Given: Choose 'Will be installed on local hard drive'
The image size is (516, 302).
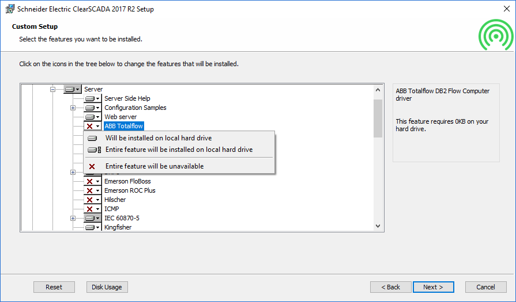Looking at the screenshot, I should pos(158,138).
